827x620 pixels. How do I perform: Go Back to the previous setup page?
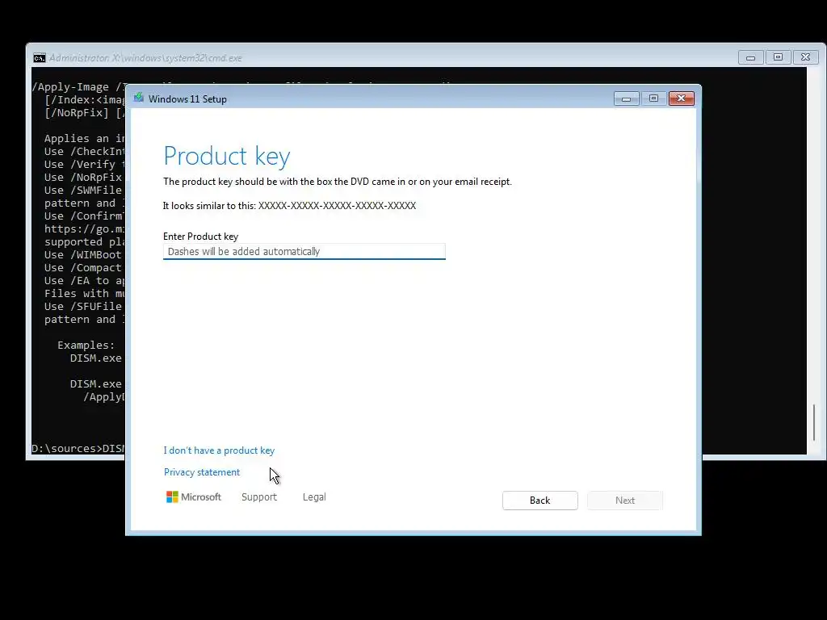tap(540, 501)
